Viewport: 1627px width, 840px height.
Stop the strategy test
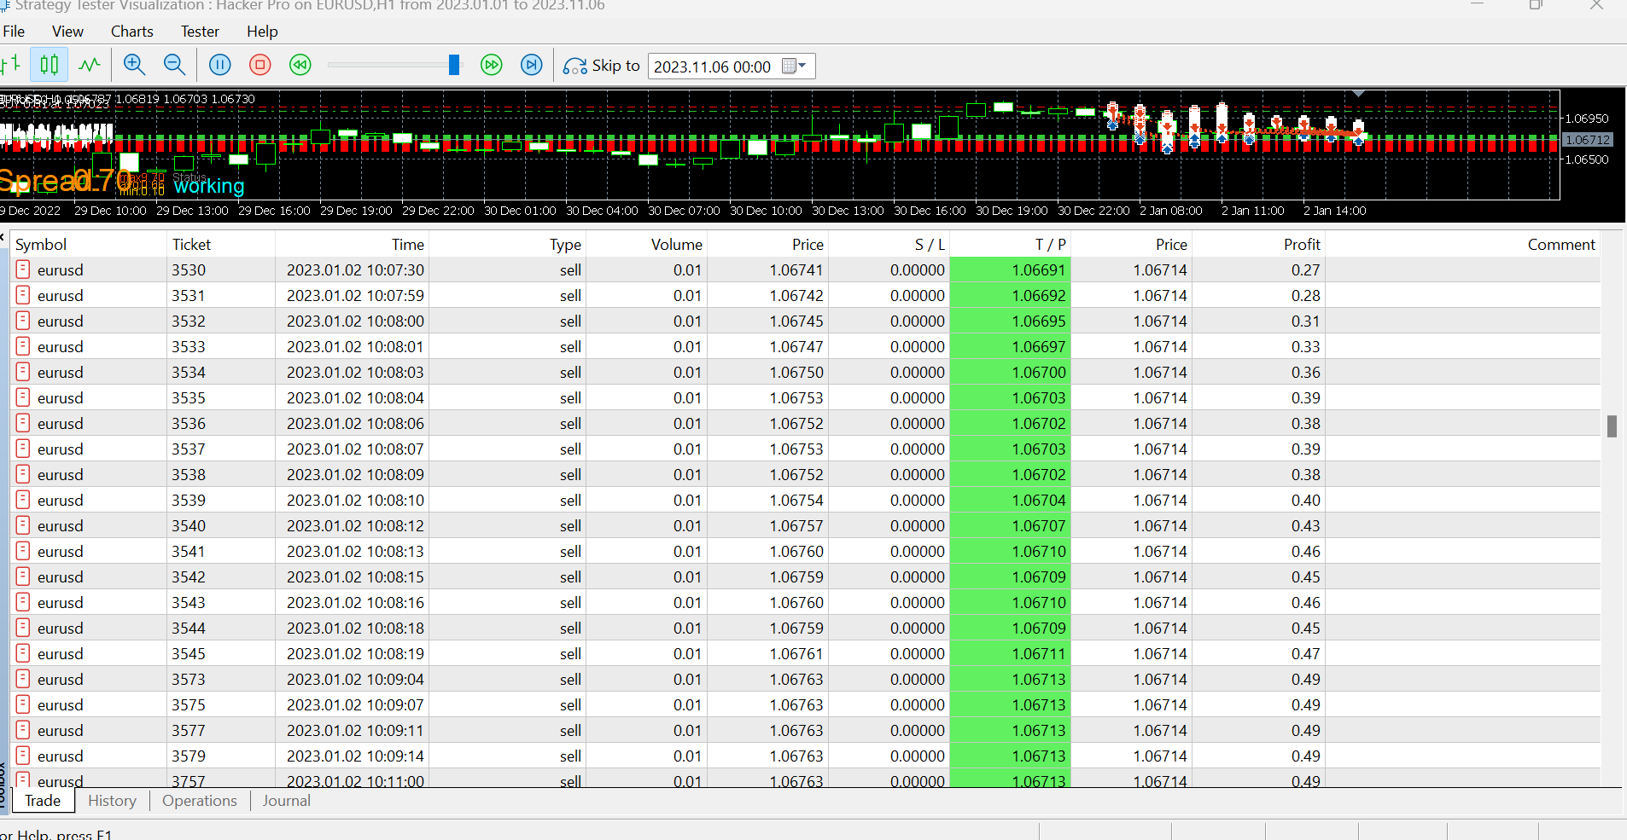260,65
